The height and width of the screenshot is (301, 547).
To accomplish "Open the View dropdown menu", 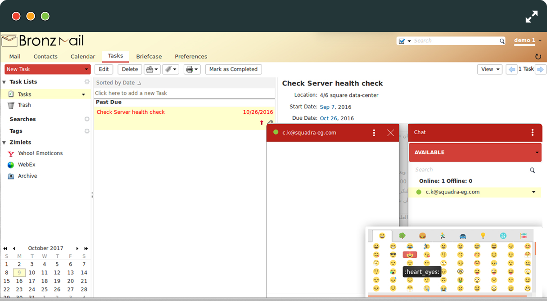I will pos(489,69).
